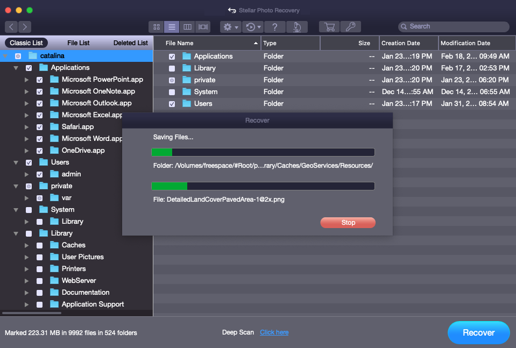This screenshot has height=348, width=516.
Task: Click Microsoft PowerPoint.app folder icon
Action: click(x=54, y=79)
